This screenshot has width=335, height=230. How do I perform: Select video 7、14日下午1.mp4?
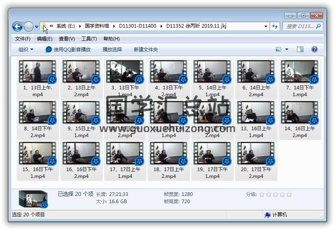[x=300, y=79]
